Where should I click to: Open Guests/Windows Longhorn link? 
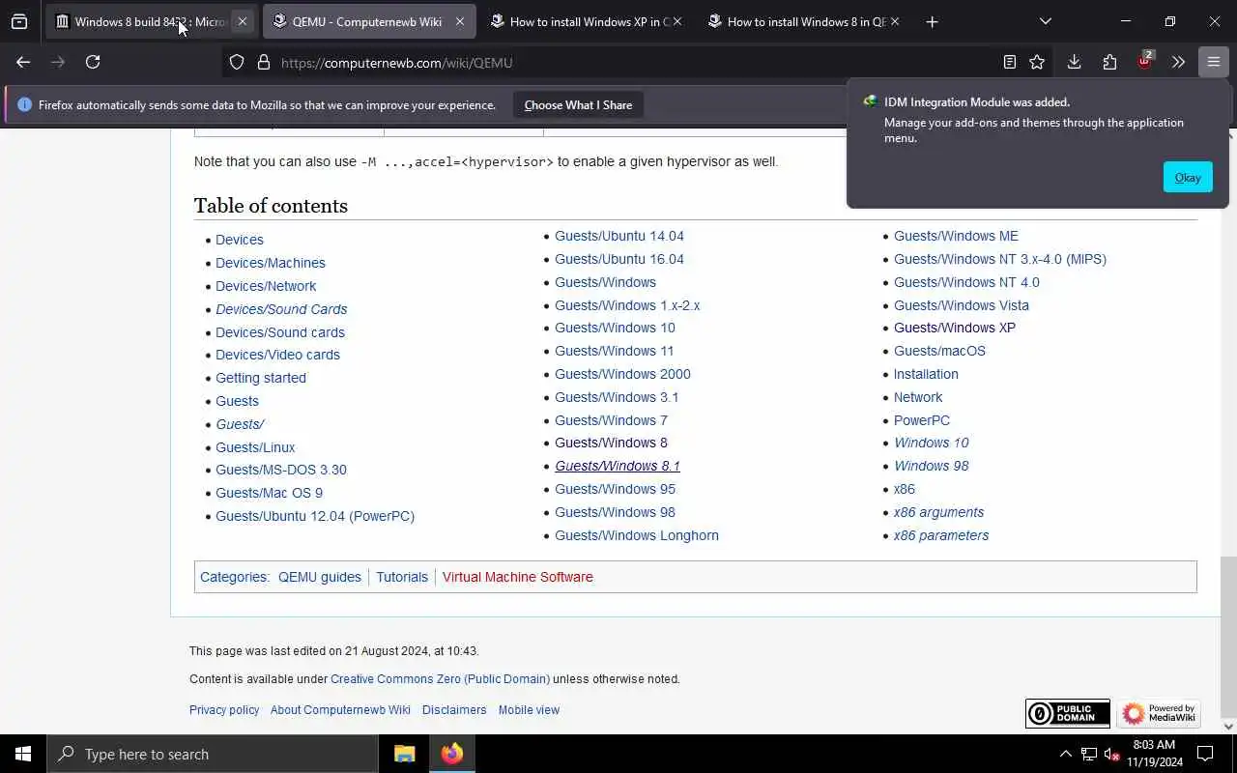tap(637, 535)
